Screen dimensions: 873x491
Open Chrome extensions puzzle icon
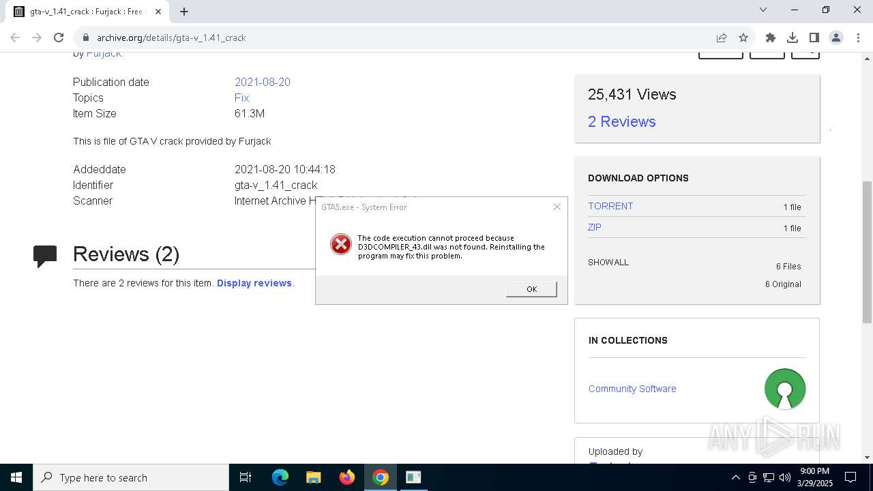pyautogui.click(x=771, y=38)
